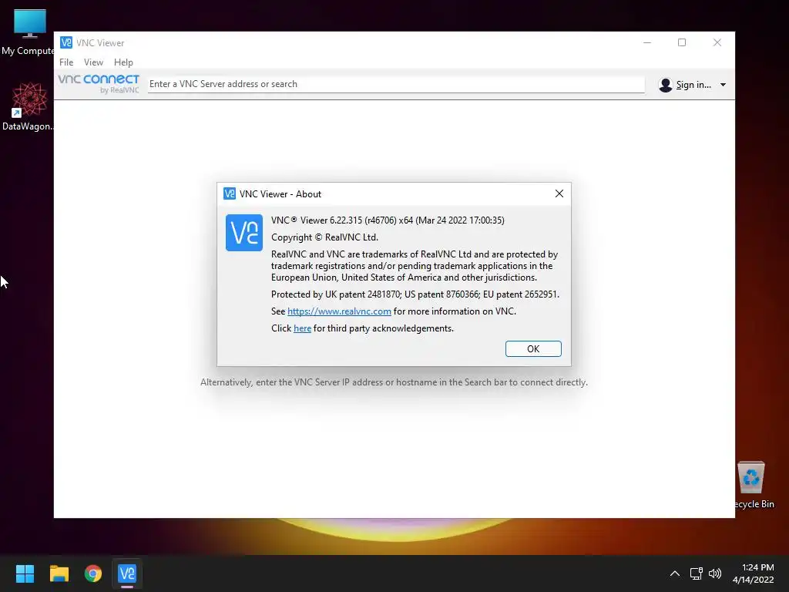The height and width of the screenshot is (592, 789).
Task: Launch Google Chrome from the taskbar
Action: click(x=93, y=573)
